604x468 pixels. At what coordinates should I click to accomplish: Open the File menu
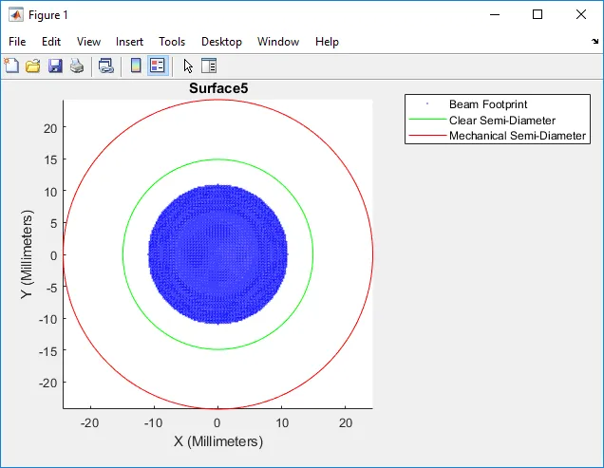17,42
